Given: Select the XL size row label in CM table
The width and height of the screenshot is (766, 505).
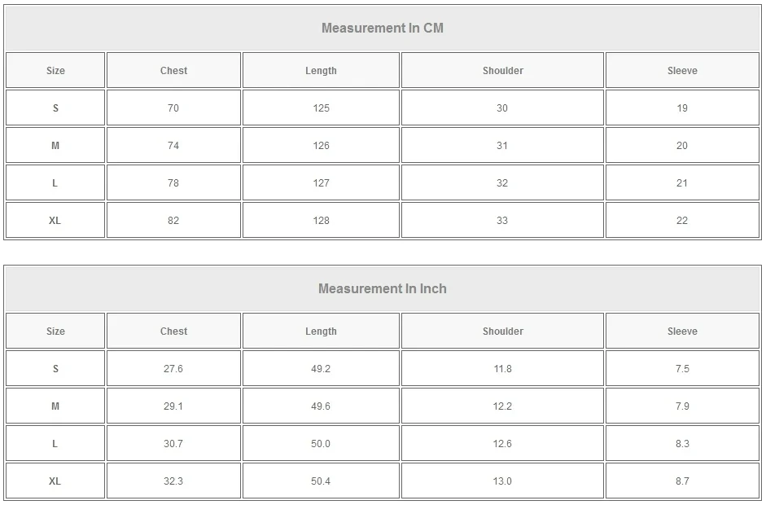Looking at the screenshot, I should (x=55, y=221).
